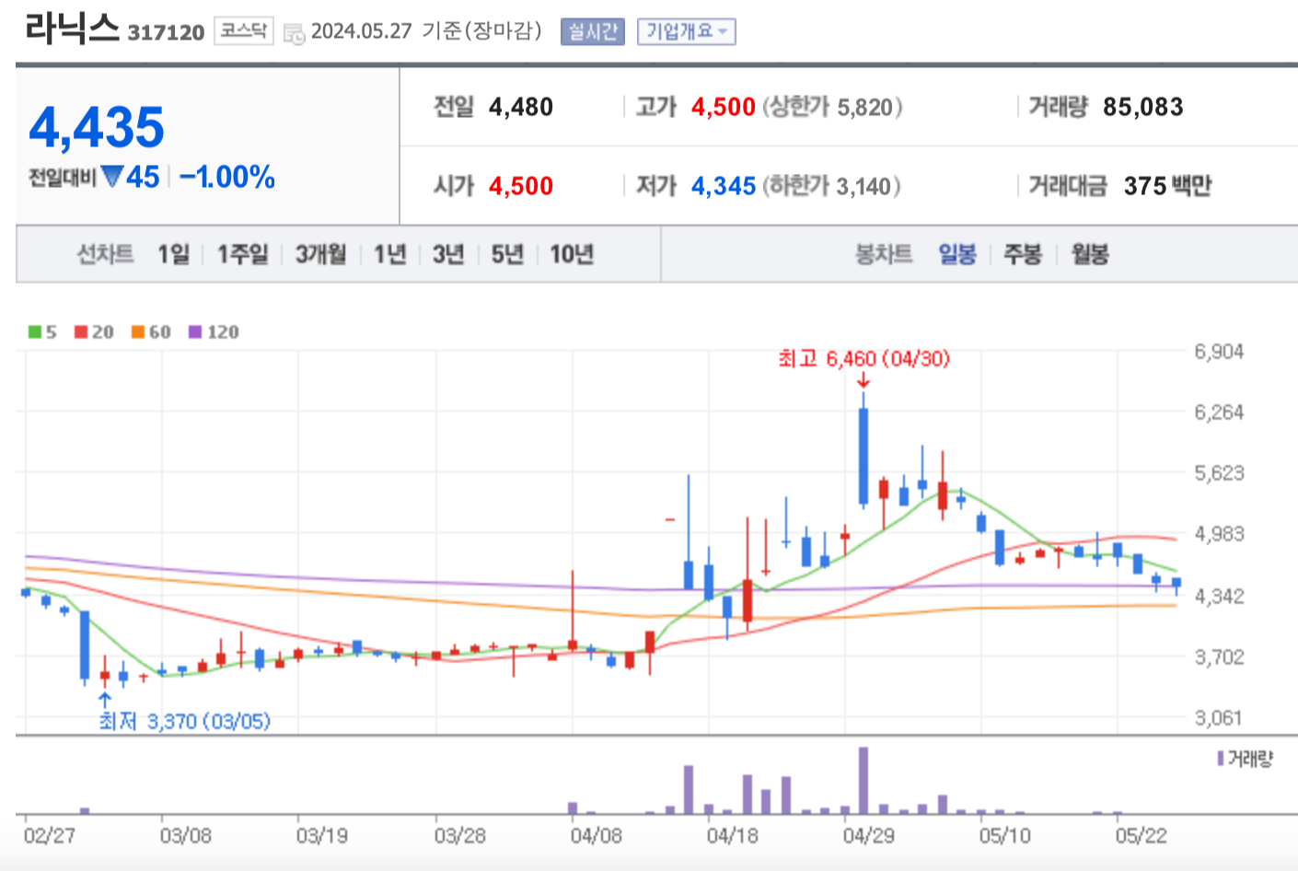Click the down triangle icon next to 45
This screenshot has height=871, width=1298.
[112, 176]
